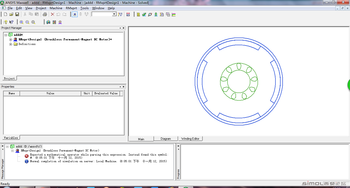Screen dimensions: 350x188
Task: Click the green machine figure toolbar icon
Action: [156, 15]
